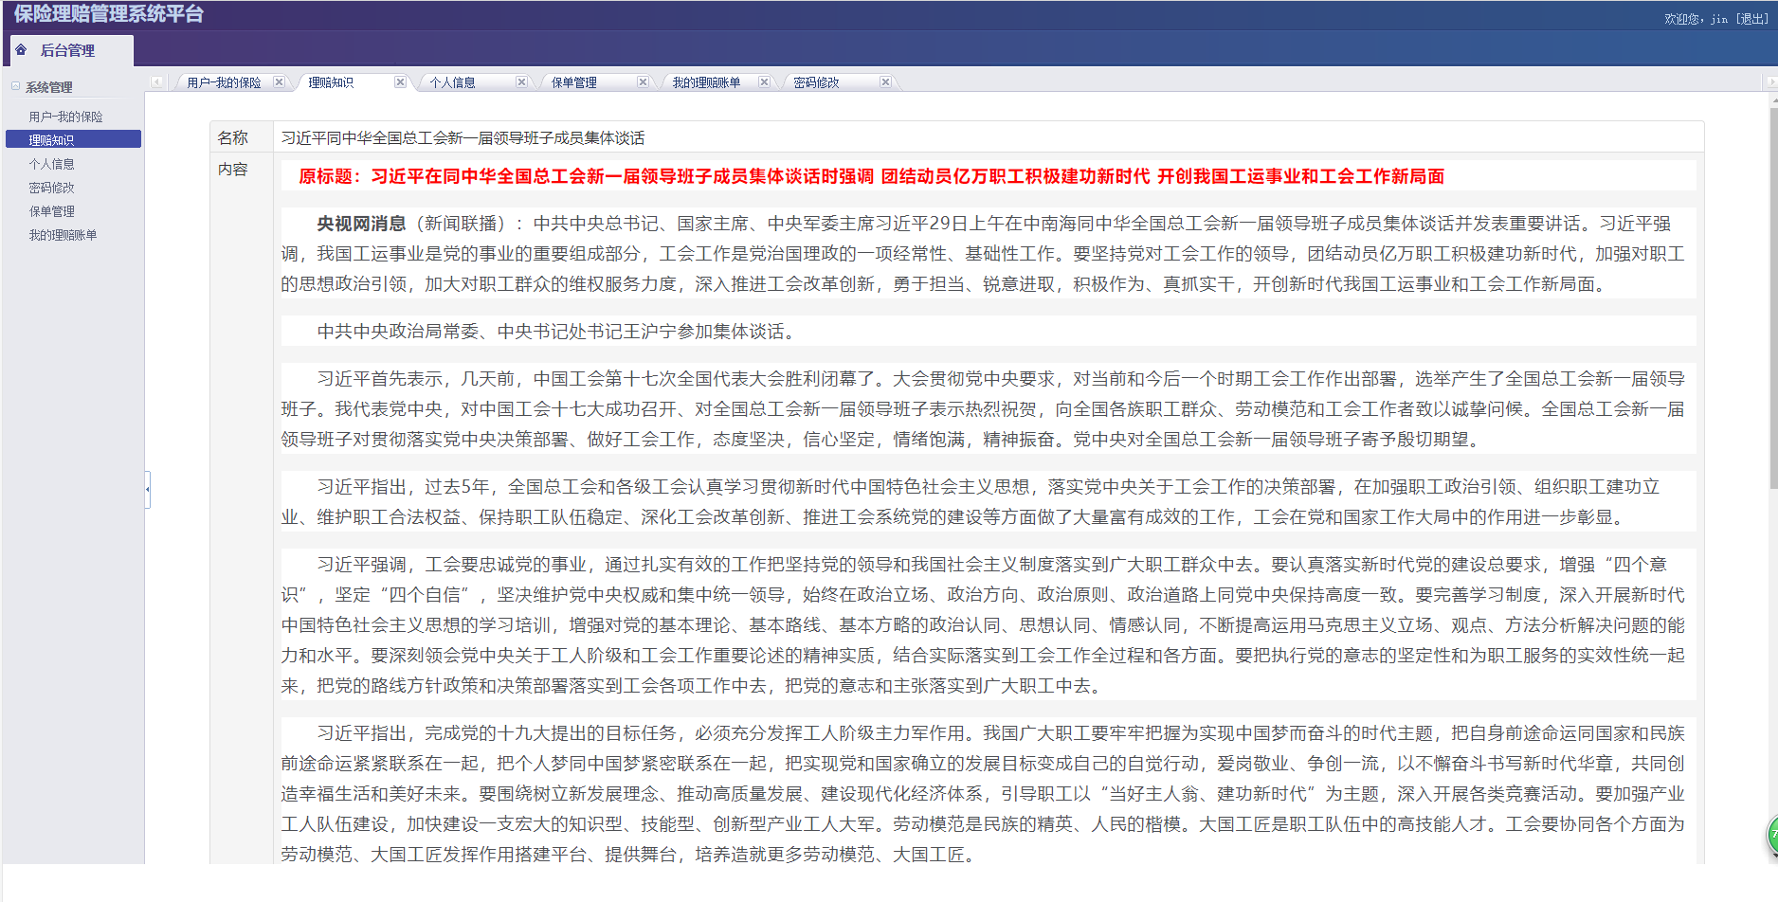Move the tab strip left with its arrow
Viewport: 1778px width, 902px height.
pos(156,81)
